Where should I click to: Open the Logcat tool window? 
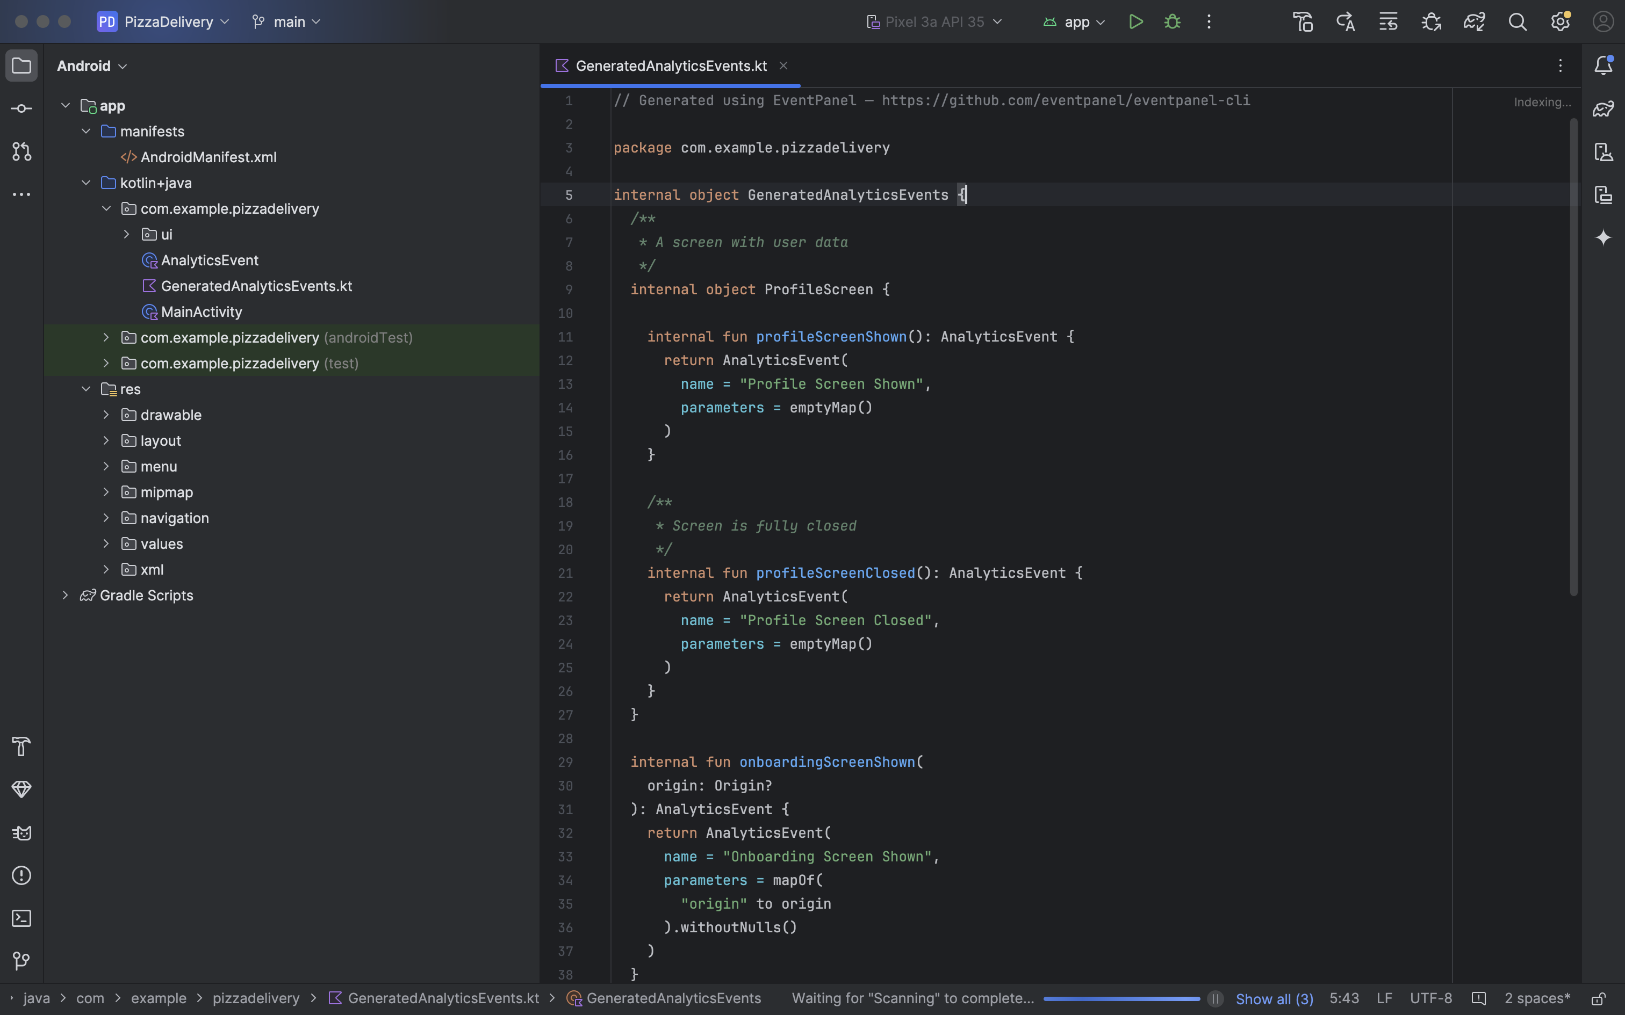[21, 832]
